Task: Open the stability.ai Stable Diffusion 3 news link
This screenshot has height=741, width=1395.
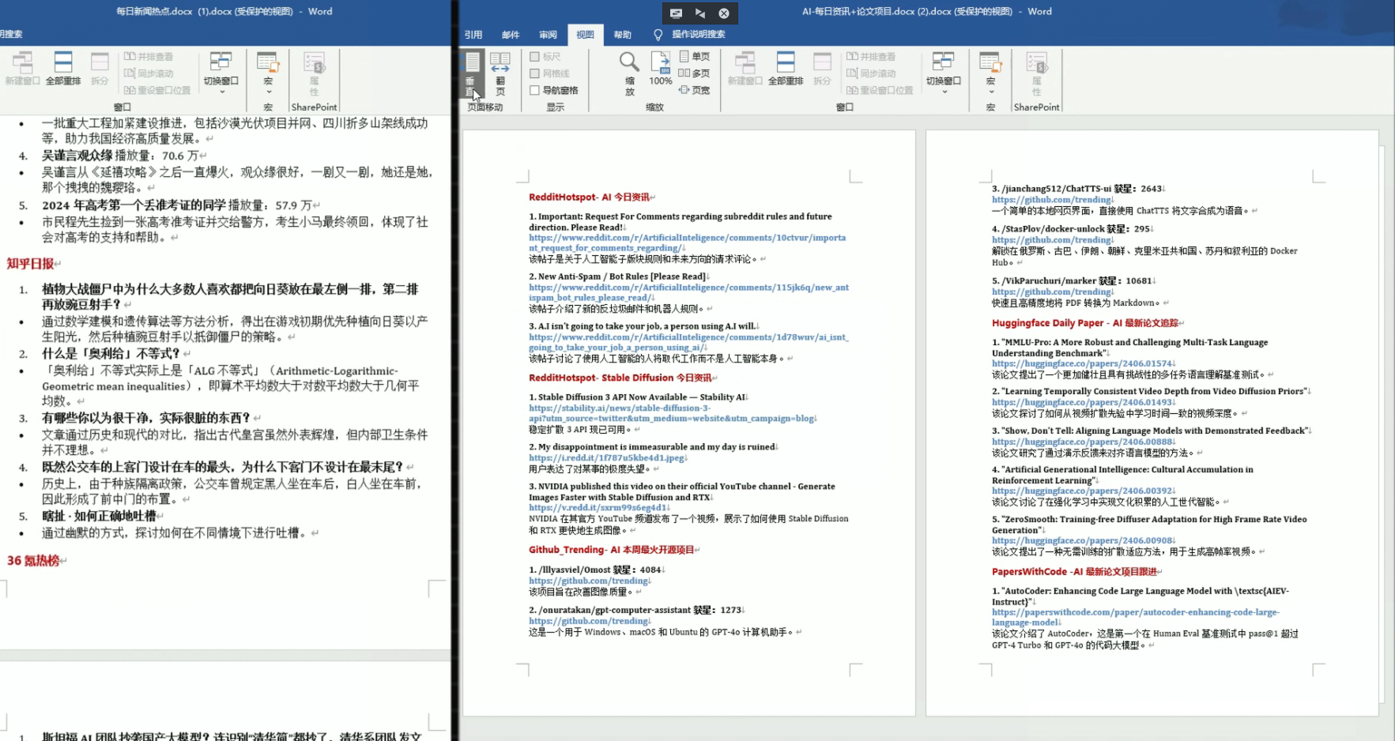Action: coord(619,408)
